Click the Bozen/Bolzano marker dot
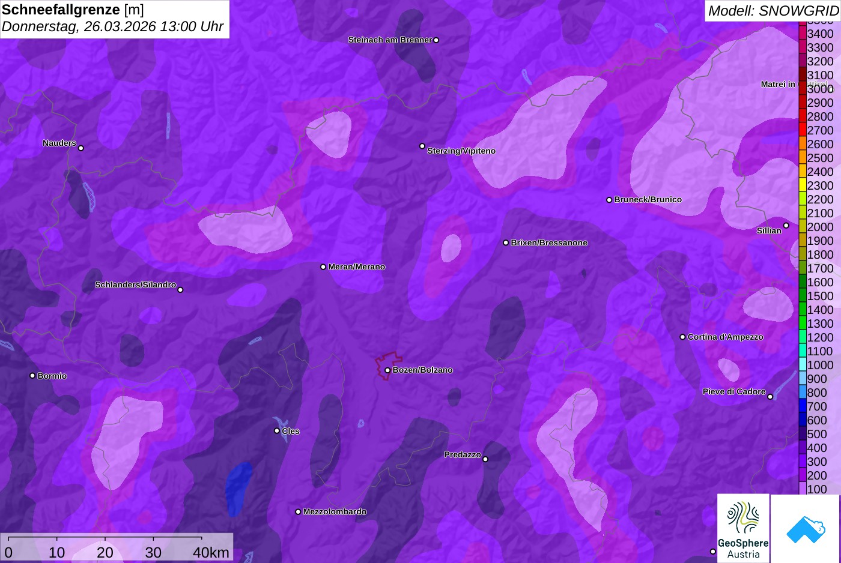Screen dimensions: 841x563 387,370
